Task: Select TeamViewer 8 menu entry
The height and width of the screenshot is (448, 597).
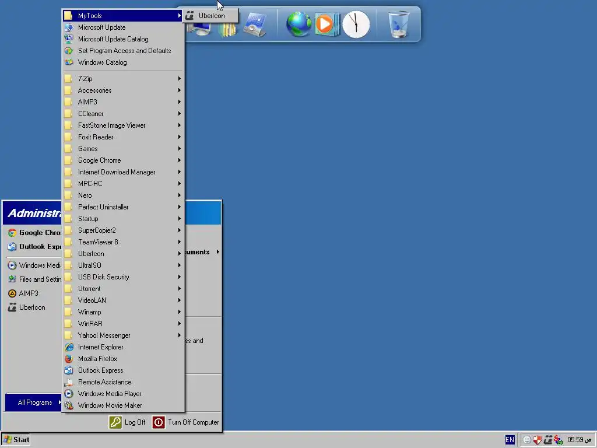Action: click(x=124, y=242)
